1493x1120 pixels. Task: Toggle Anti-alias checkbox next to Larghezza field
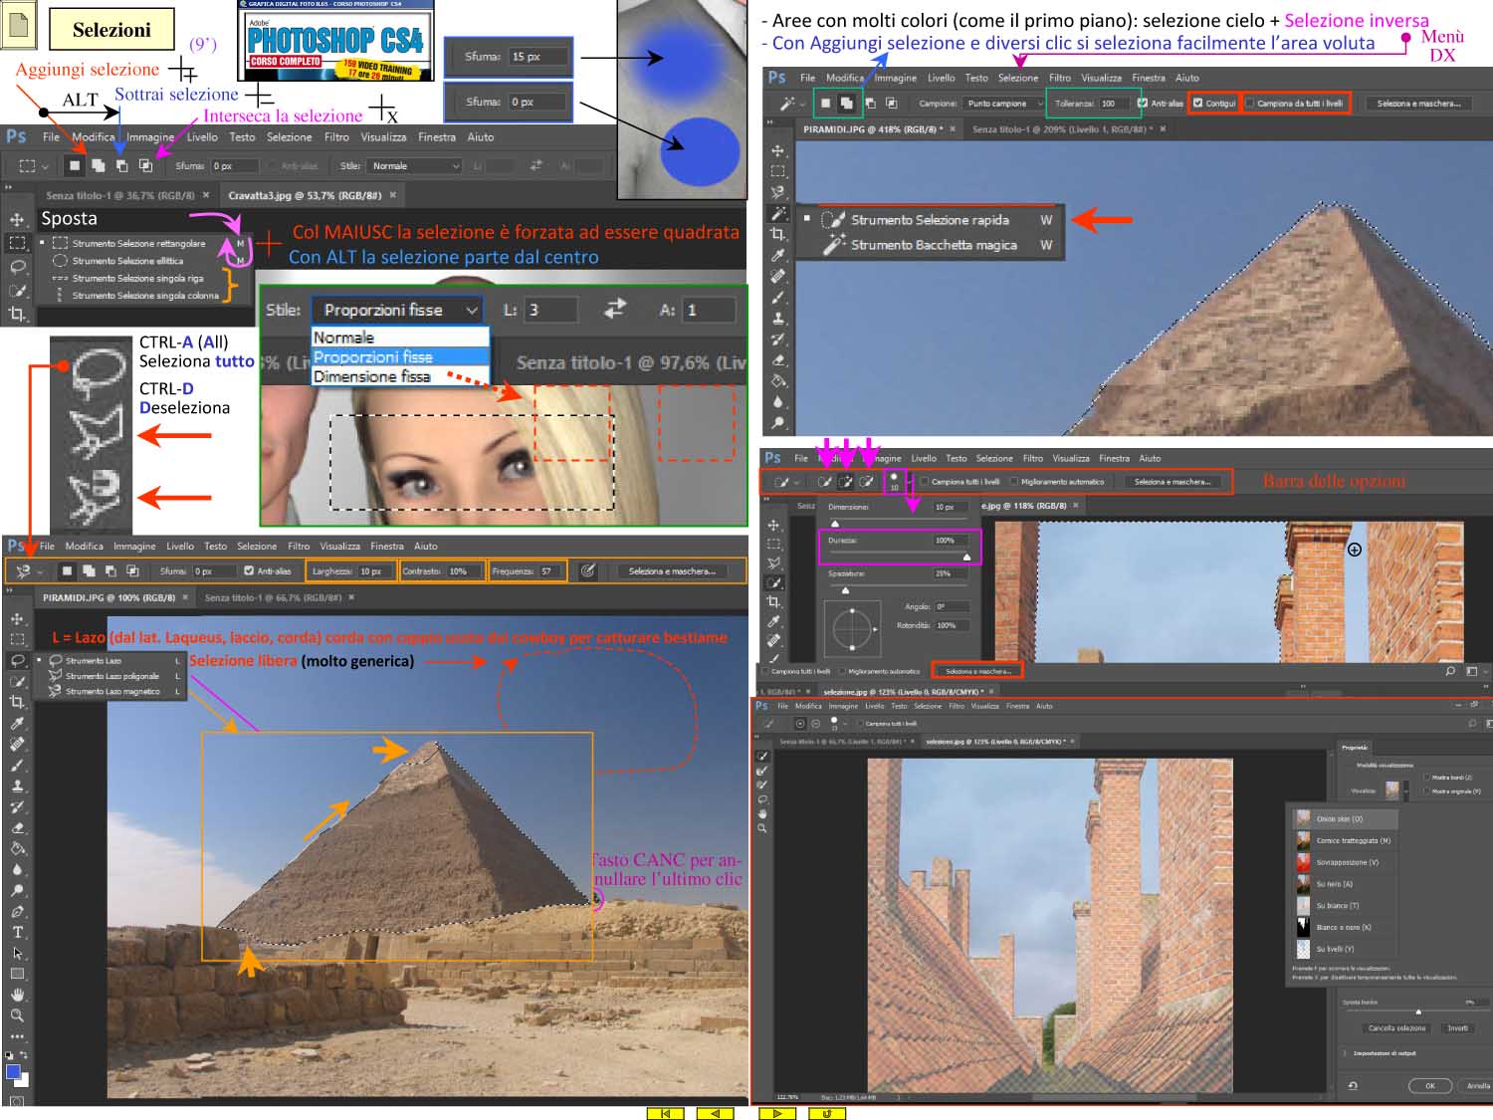click(249, 571)
